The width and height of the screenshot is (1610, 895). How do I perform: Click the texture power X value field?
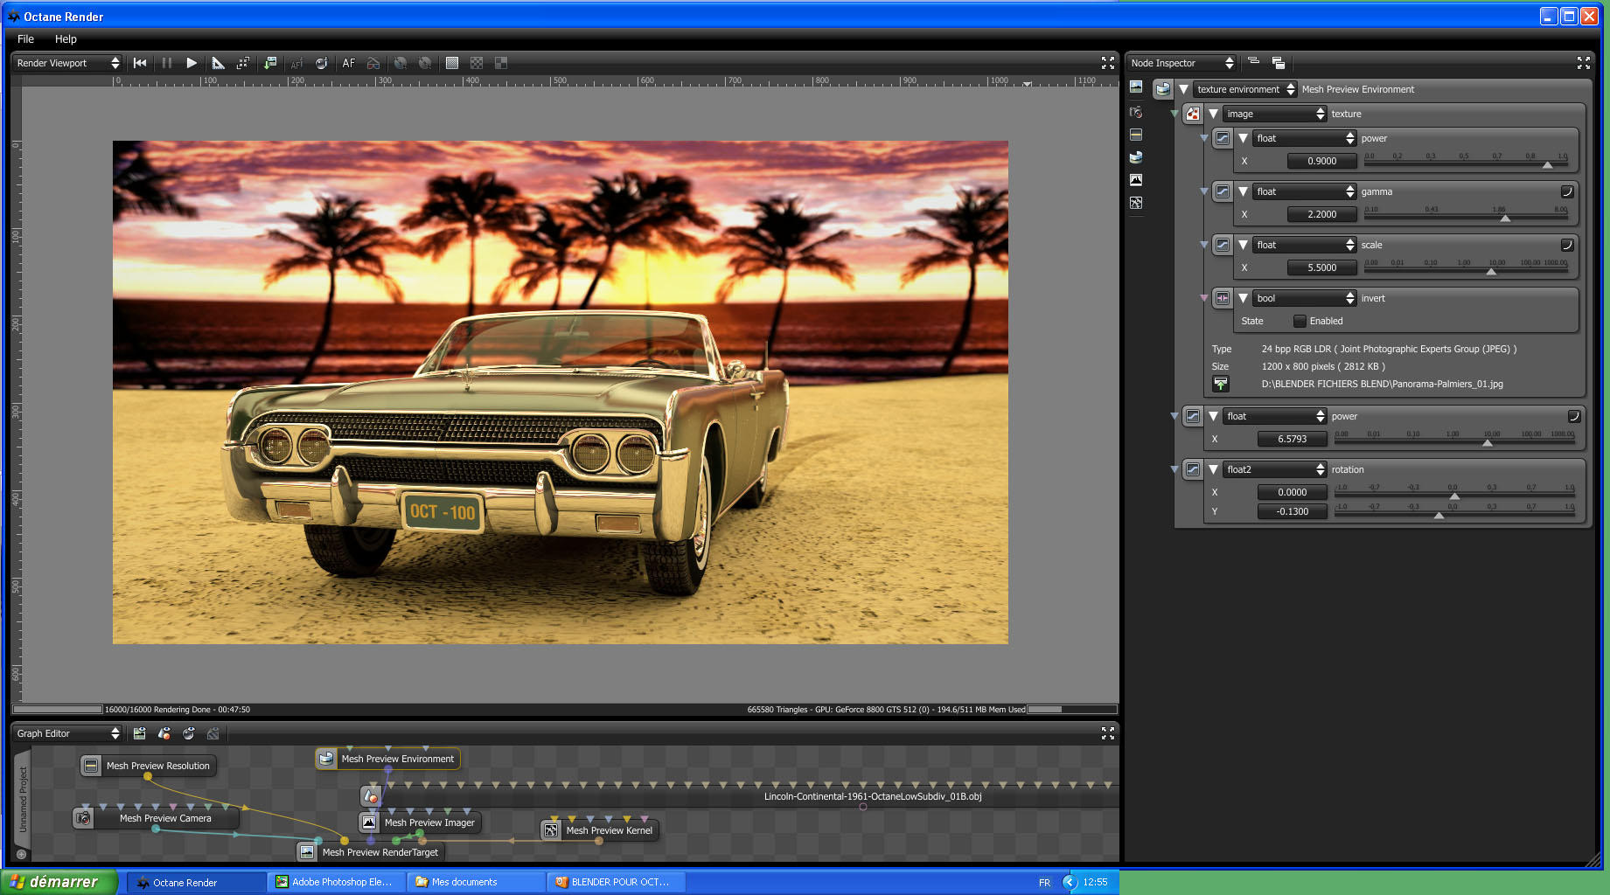pyautogui.click(x=1321, y=161)
